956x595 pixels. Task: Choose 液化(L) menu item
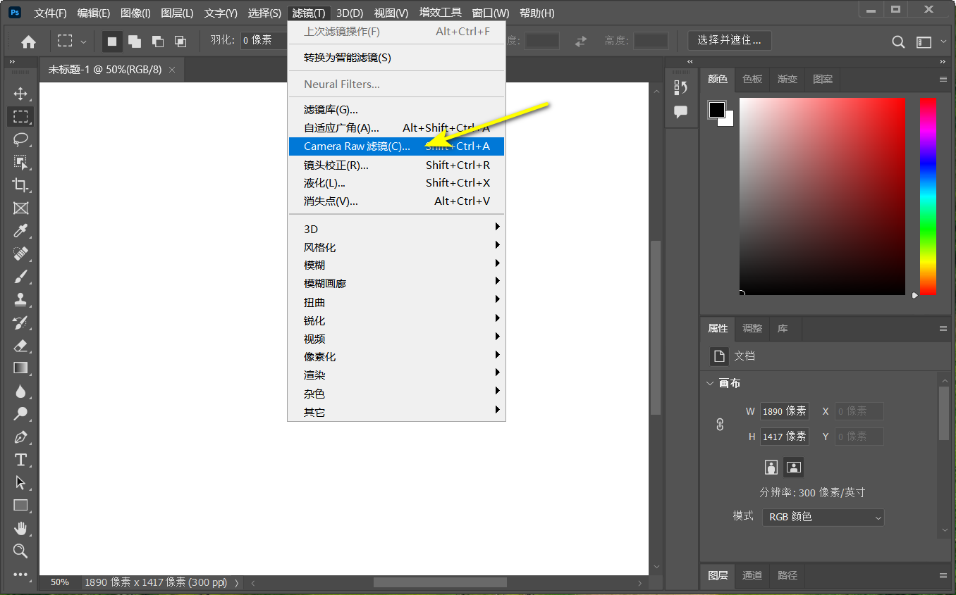(396, 183)
